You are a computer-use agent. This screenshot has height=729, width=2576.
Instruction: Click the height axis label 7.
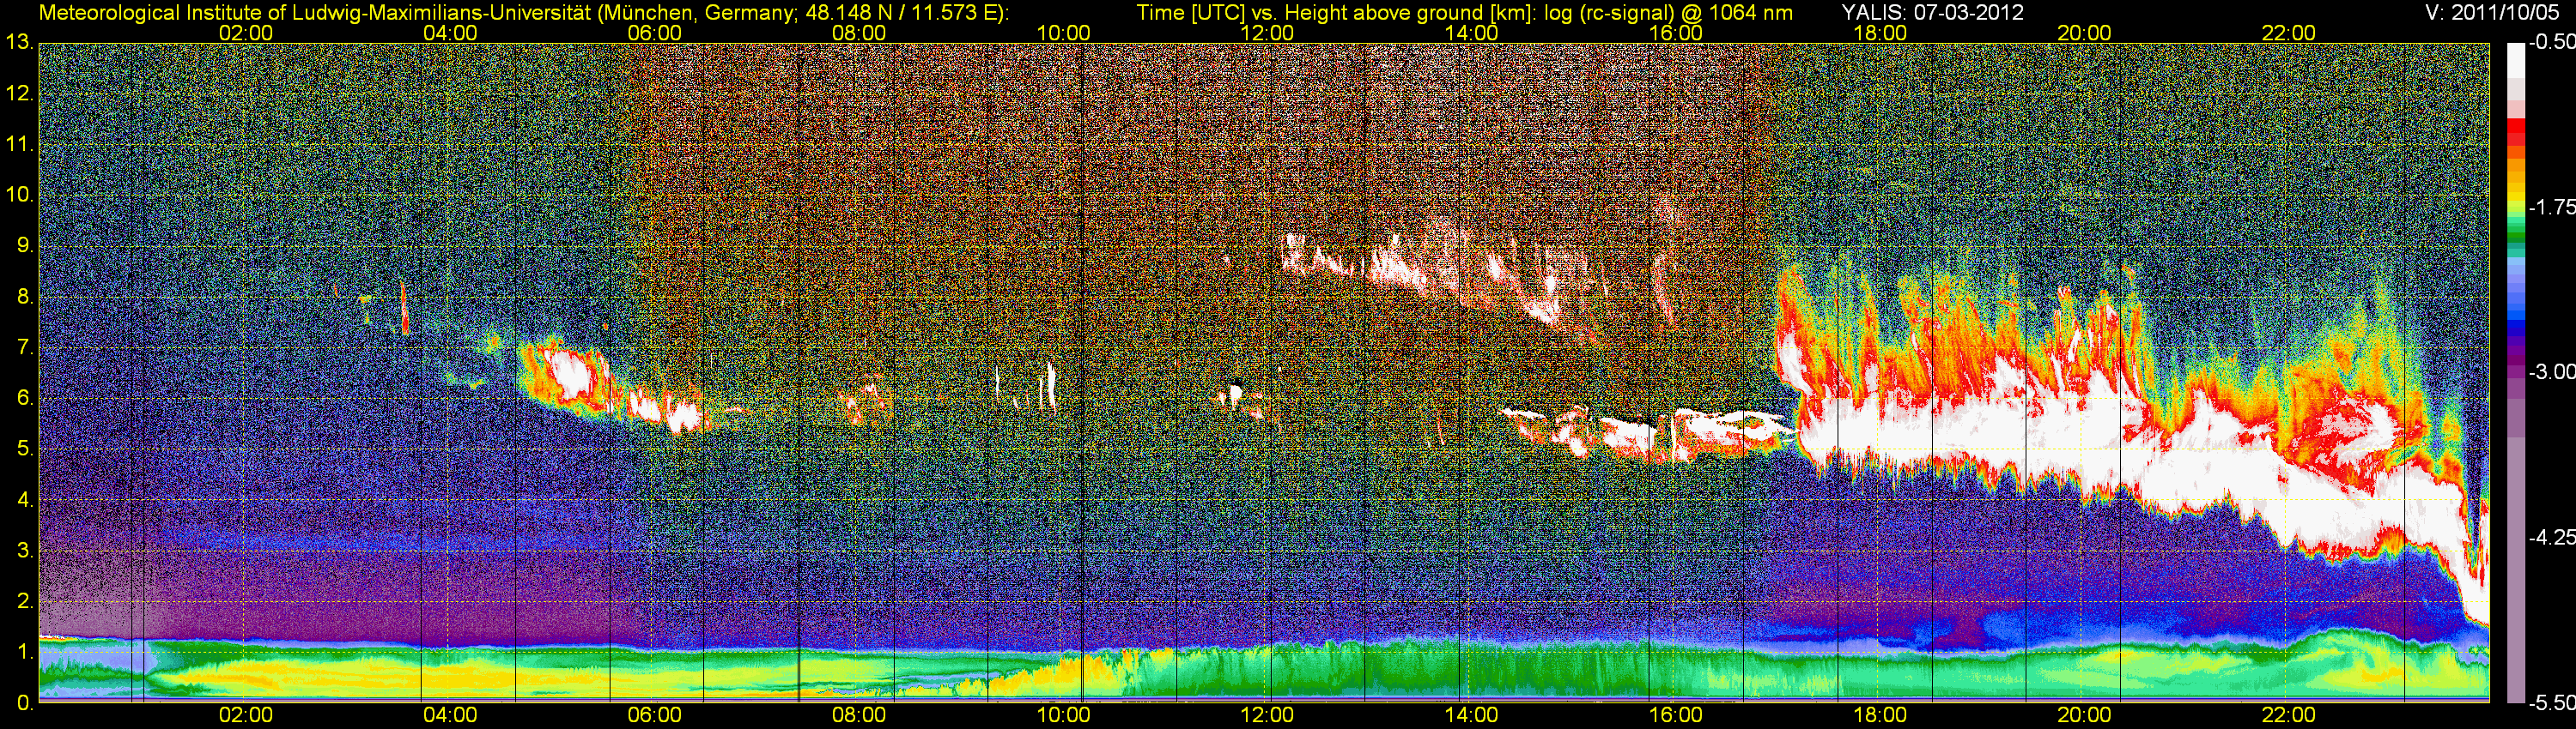click(25, 347)
